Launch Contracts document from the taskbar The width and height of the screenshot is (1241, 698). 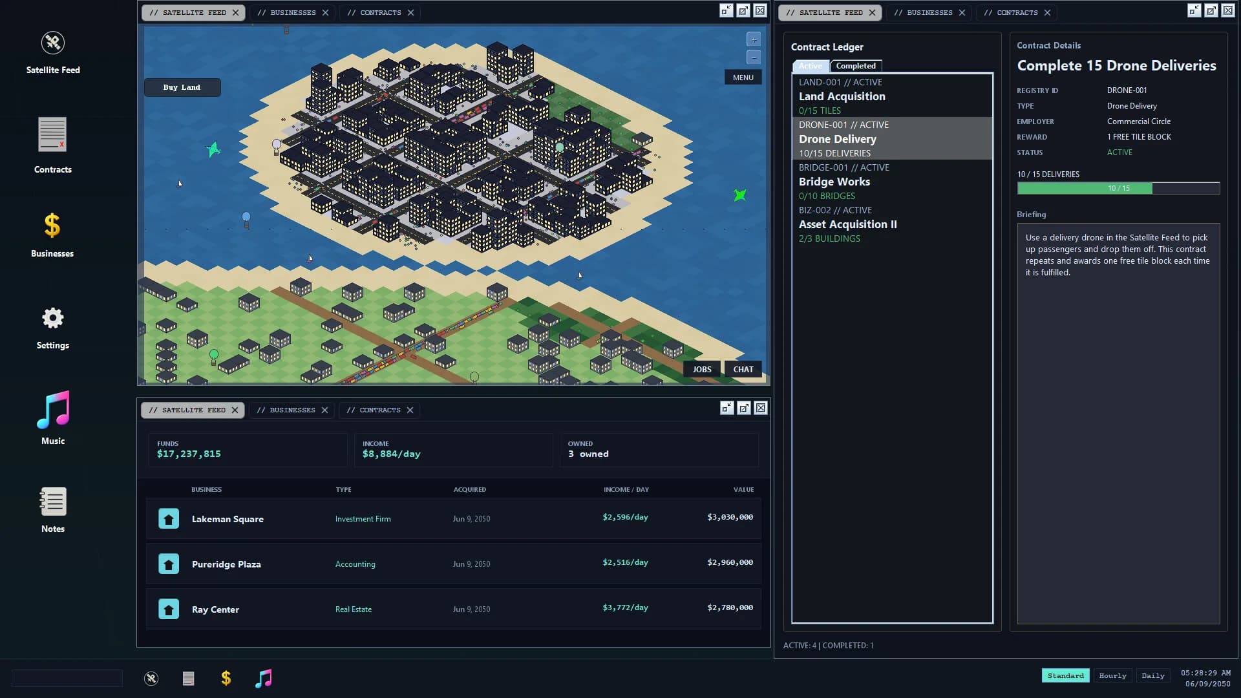click(188, 678)
